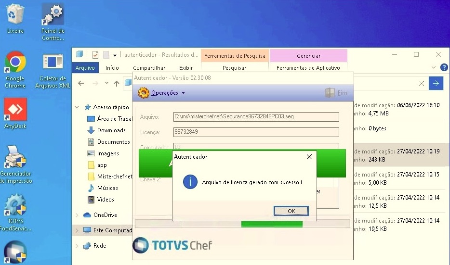This screenshot has height=265, width=450.
Task: Select Imagens in quick access
Action: [x=103, y=153]
